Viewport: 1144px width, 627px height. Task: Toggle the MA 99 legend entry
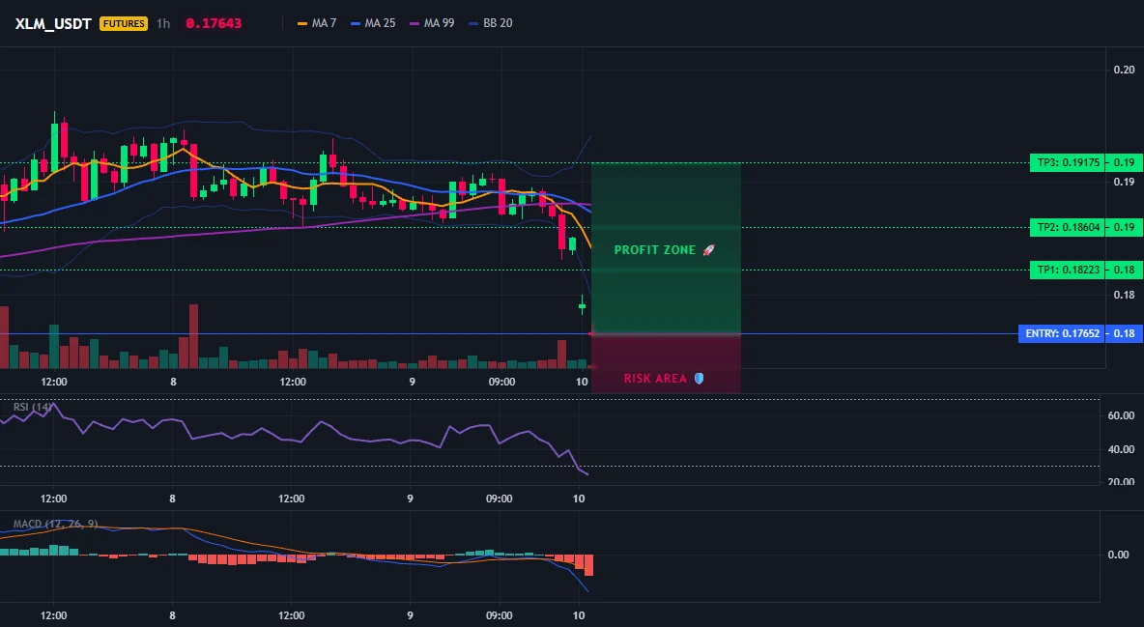click(432, 23)
